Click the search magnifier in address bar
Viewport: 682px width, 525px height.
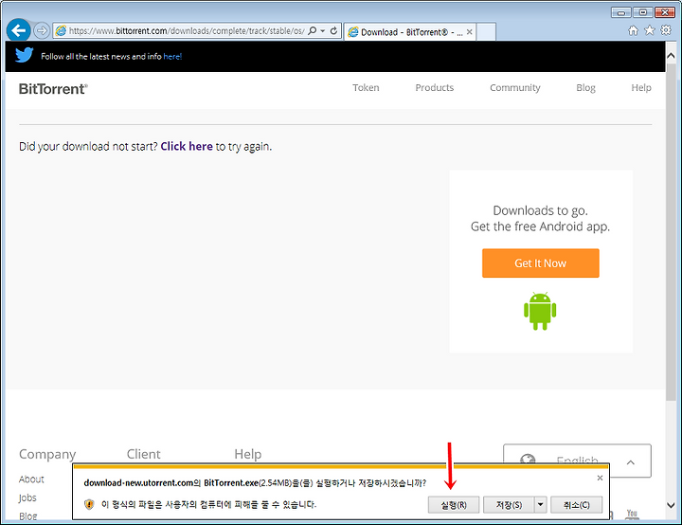312,31
